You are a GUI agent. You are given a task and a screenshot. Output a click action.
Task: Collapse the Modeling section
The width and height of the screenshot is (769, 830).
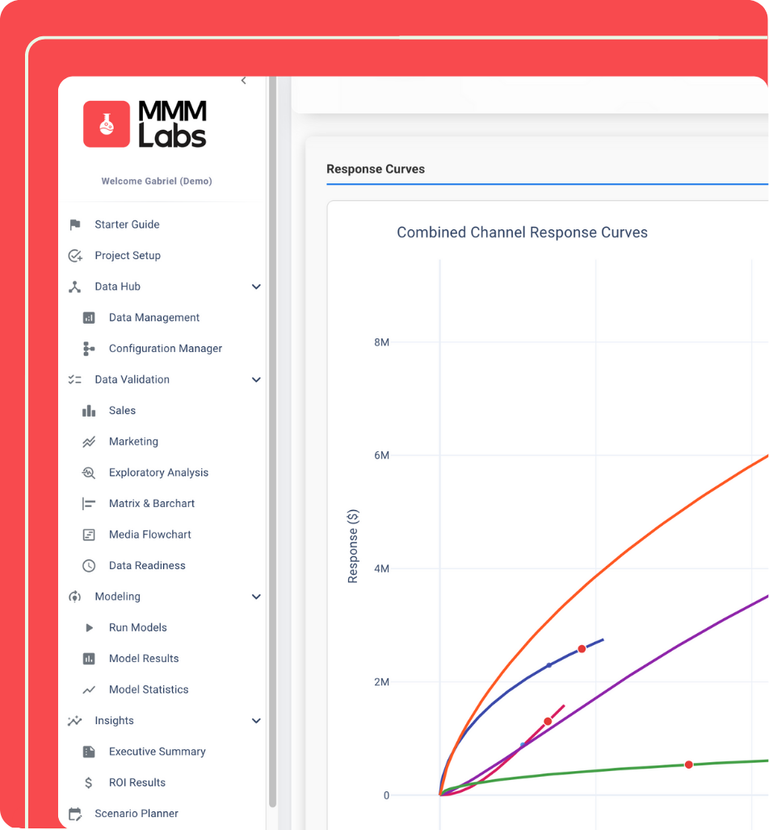tap(256, 597)
